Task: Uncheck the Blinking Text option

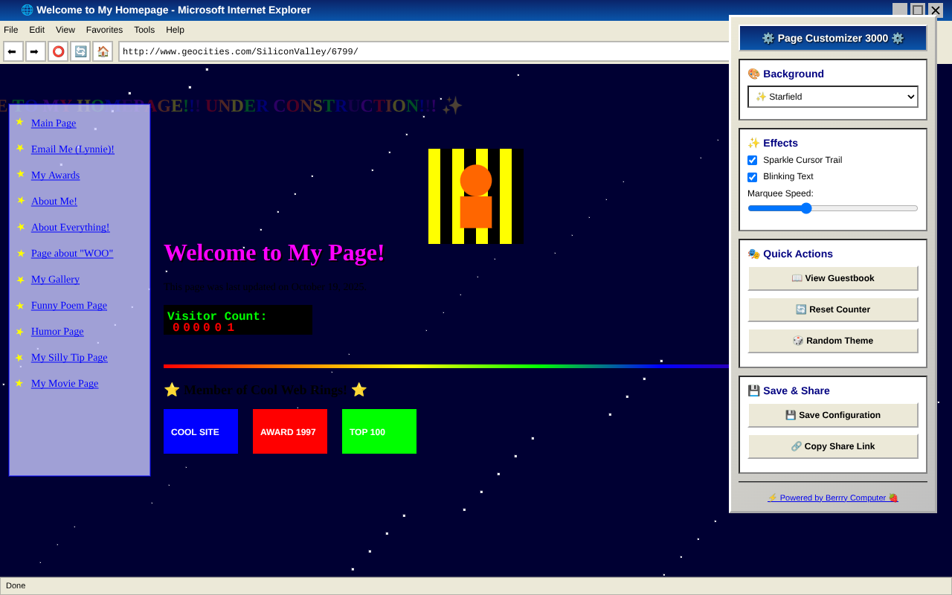Action: (752, 177)
